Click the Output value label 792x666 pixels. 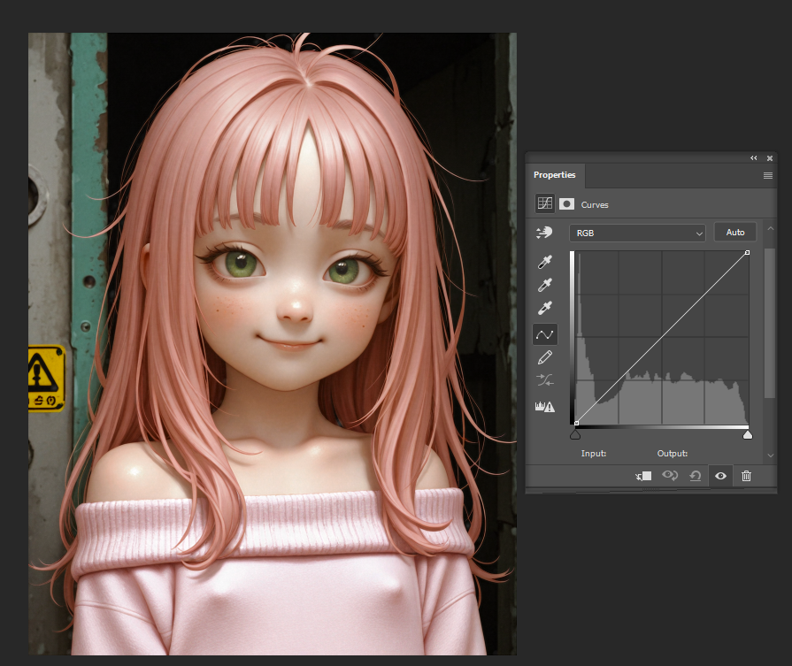click(673, 454)
